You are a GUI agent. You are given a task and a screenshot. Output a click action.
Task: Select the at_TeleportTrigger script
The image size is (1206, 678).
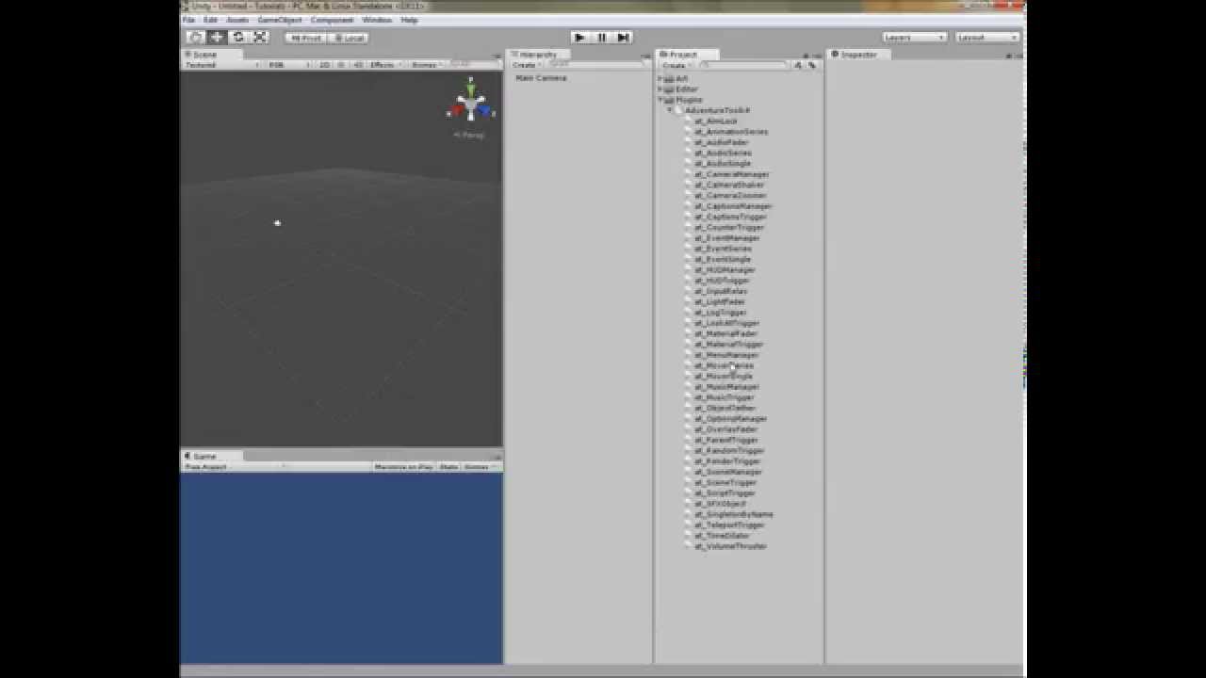[730, 525]
